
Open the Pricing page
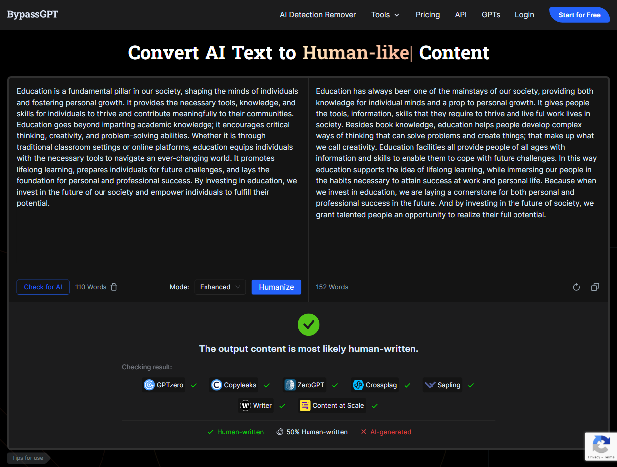428,15
